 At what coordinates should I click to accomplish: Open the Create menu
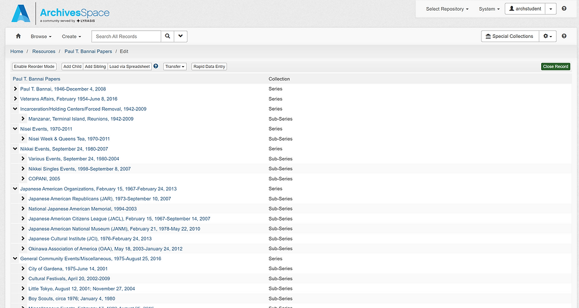71,36
